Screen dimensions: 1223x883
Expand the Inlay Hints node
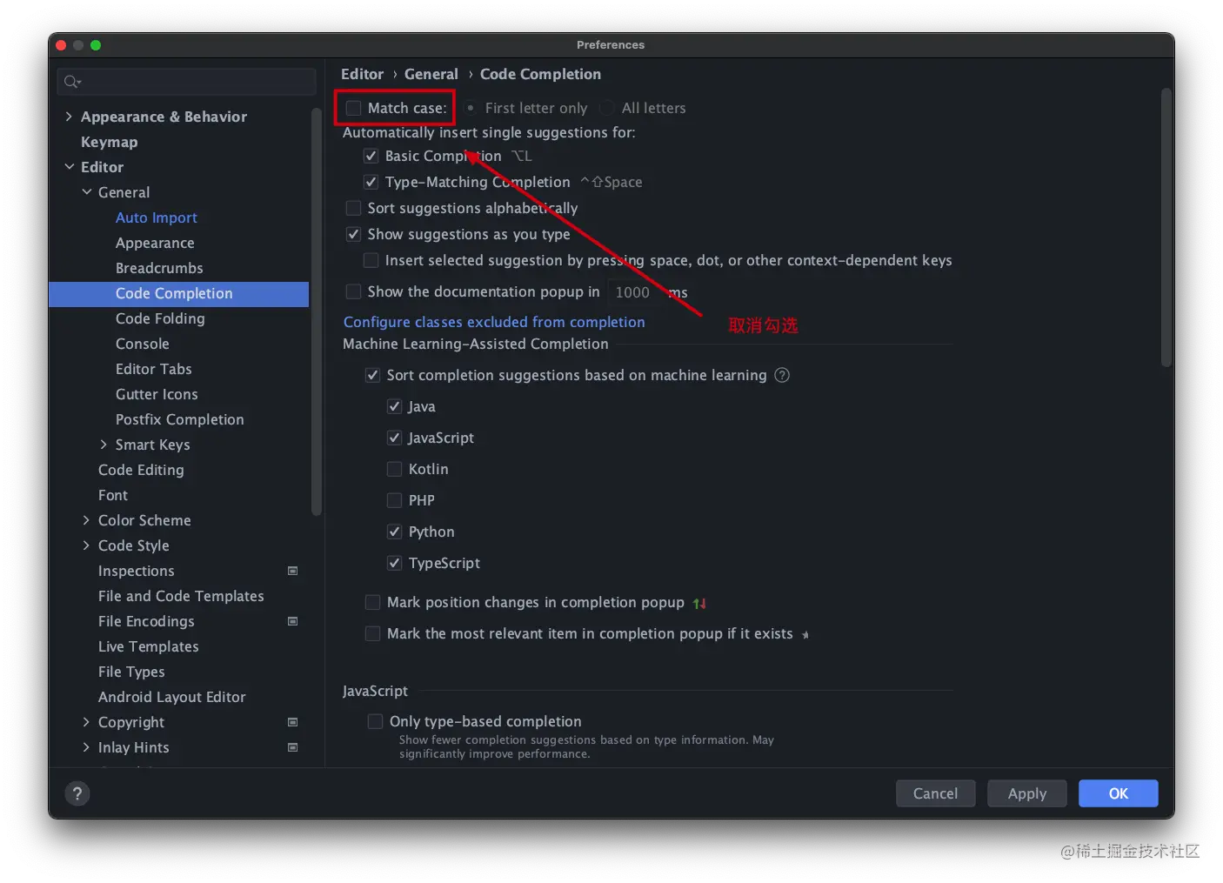[86, 747]
